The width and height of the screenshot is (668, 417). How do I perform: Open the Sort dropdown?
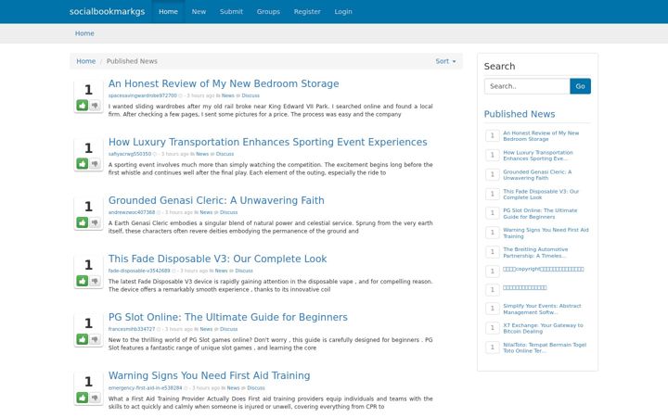tap(445, 61)
